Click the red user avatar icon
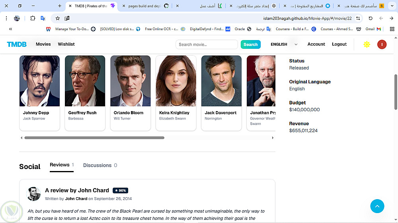Image resolution: width=398 pixels, height=223 pixels. click(382, 44)
